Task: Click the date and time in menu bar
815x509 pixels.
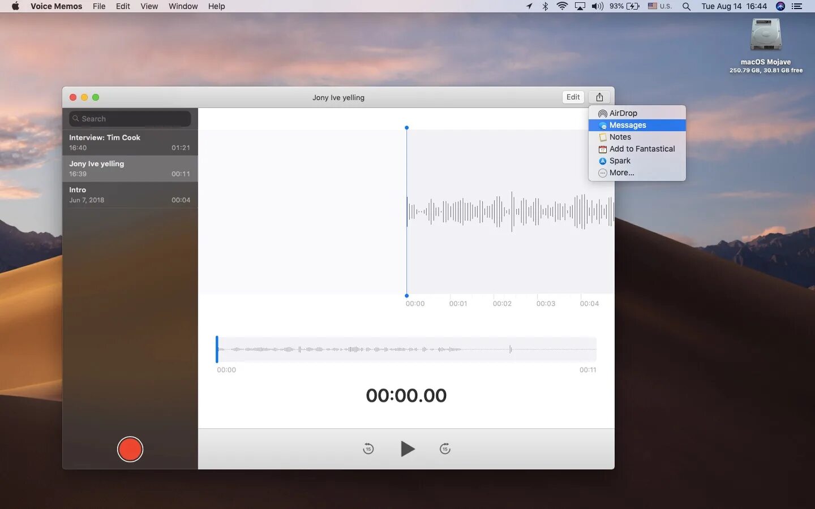Action: [734, 6]
